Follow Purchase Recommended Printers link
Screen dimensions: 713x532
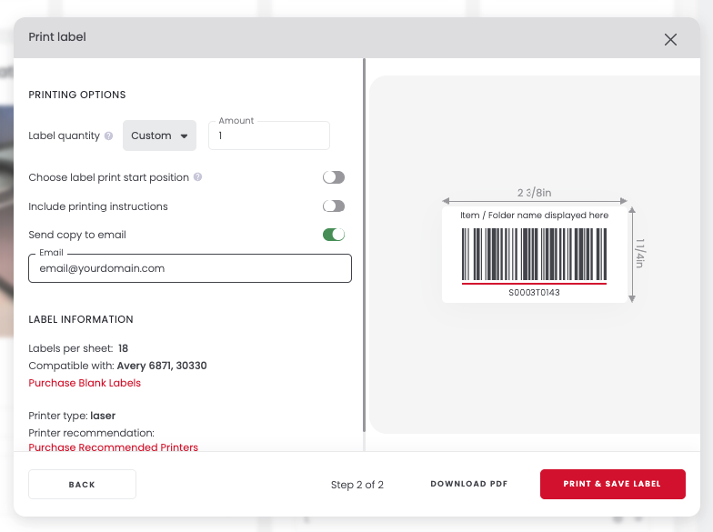[x=113, y=447]
